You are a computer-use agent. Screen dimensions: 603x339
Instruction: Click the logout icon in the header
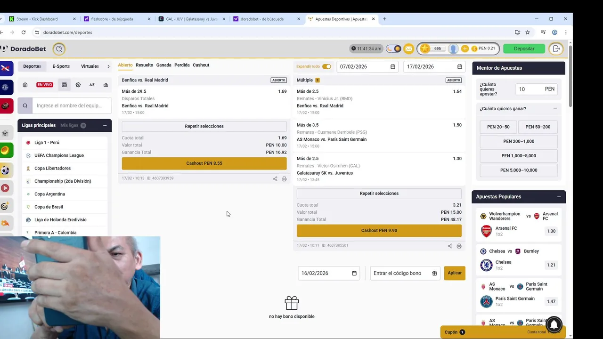[x=556, y=48]
